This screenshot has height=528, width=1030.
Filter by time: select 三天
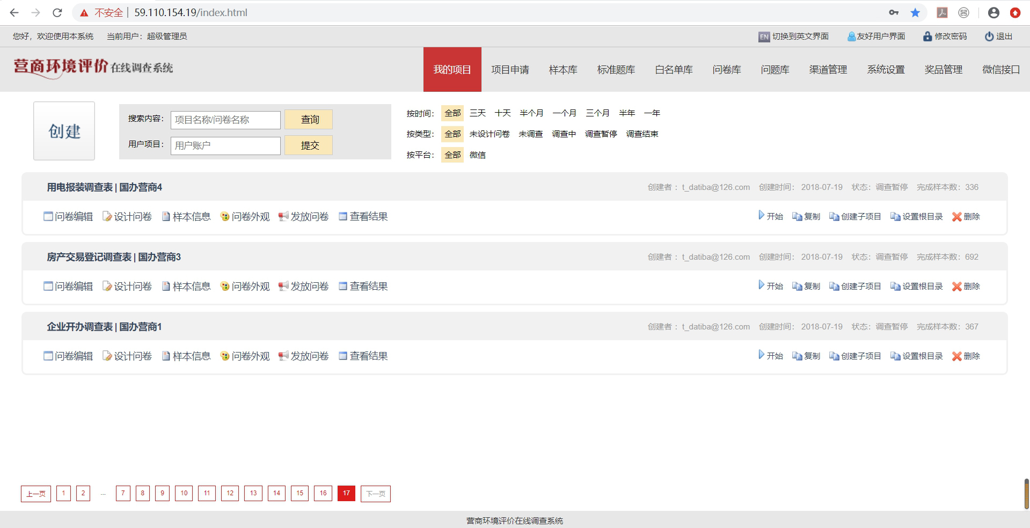tap(477, 113)
